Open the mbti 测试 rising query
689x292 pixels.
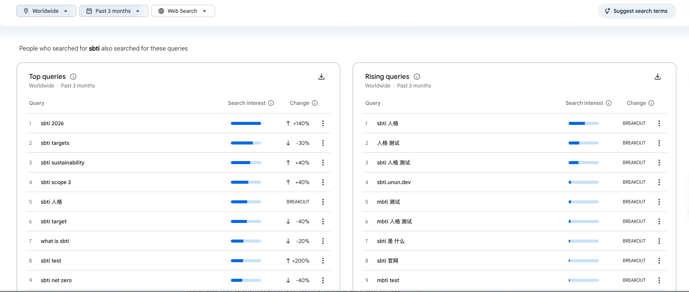[x=388, y=202]
